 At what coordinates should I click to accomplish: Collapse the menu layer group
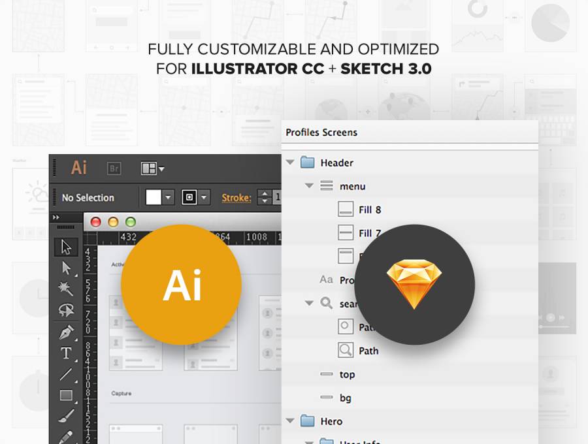[310, 186]
